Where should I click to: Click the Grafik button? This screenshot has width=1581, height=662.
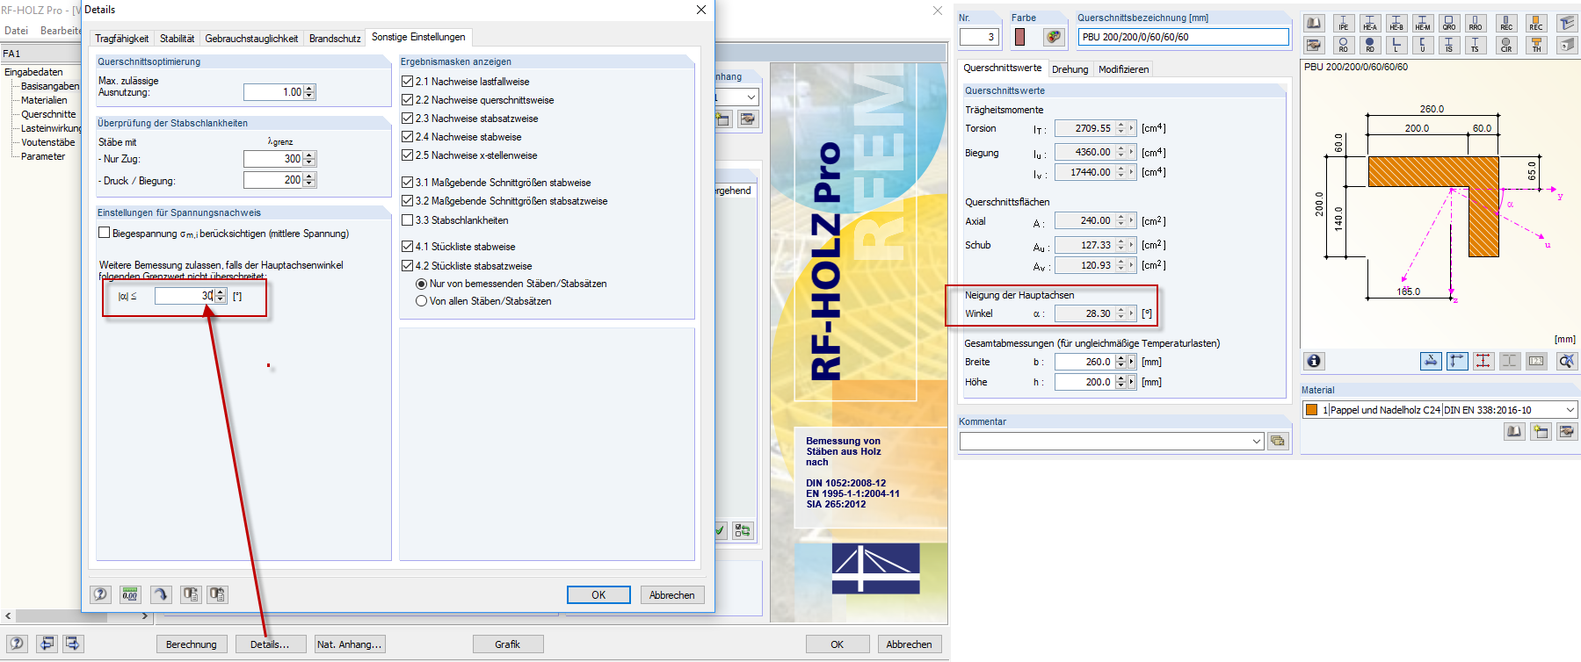point(508,644)
